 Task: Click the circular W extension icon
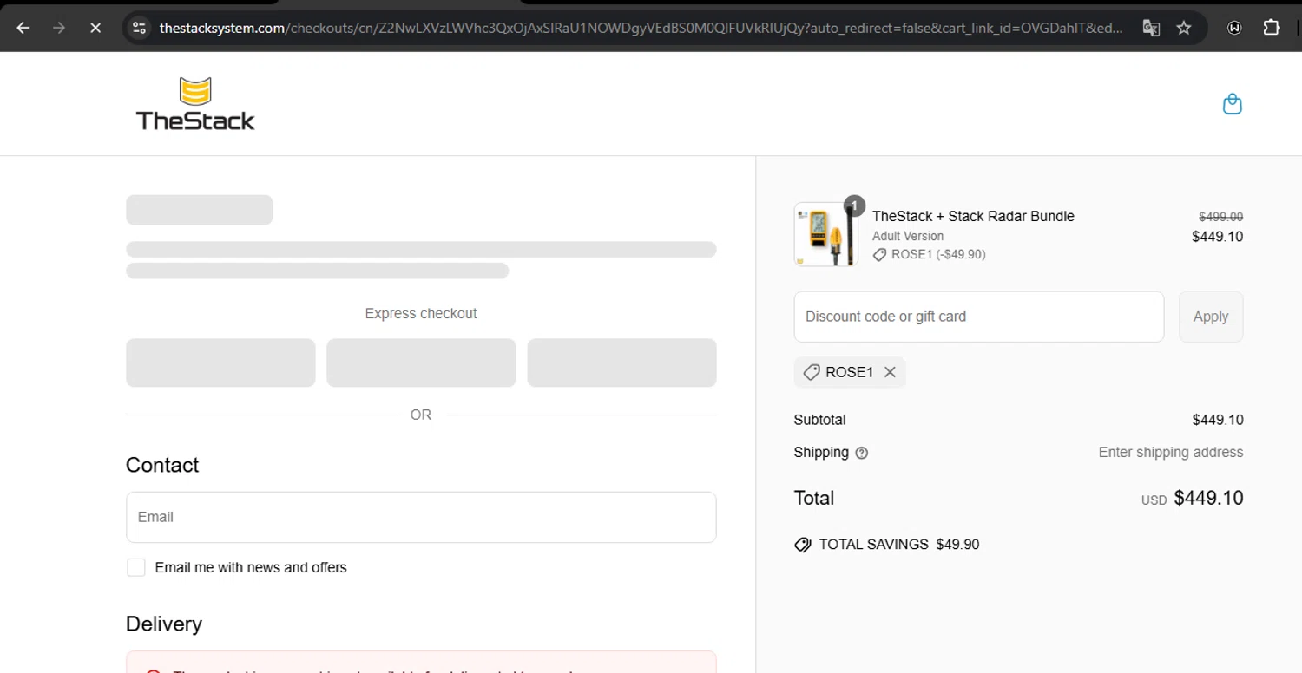coord(1235,28)
